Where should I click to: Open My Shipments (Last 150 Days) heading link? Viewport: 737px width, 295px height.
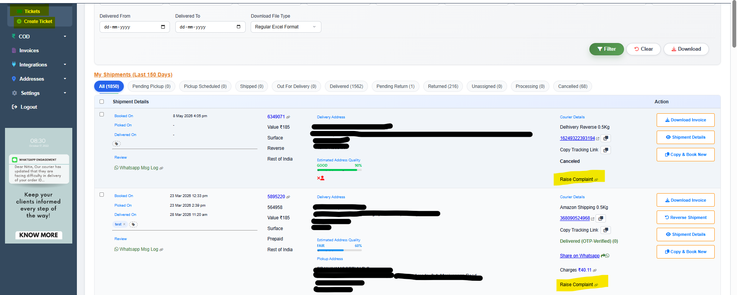pyautogui.click(x=133, y=75)
